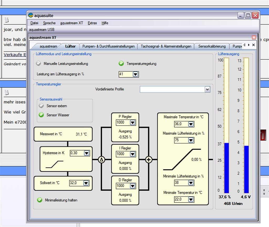Switch to Pumpen- & Durchflusseinstellungen tab
The height and width of the screenshot is (227, 269).
click(x=108, y=46)
